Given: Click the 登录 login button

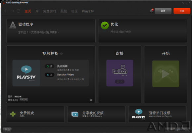Looking at the screenshot, I should pos(163,11).
